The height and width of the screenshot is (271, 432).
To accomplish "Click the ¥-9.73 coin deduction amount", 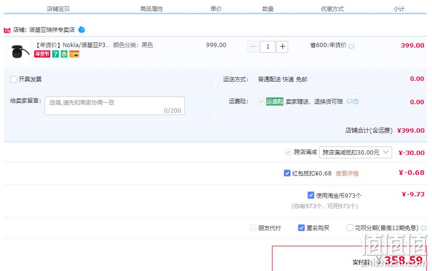I will 413,194.
